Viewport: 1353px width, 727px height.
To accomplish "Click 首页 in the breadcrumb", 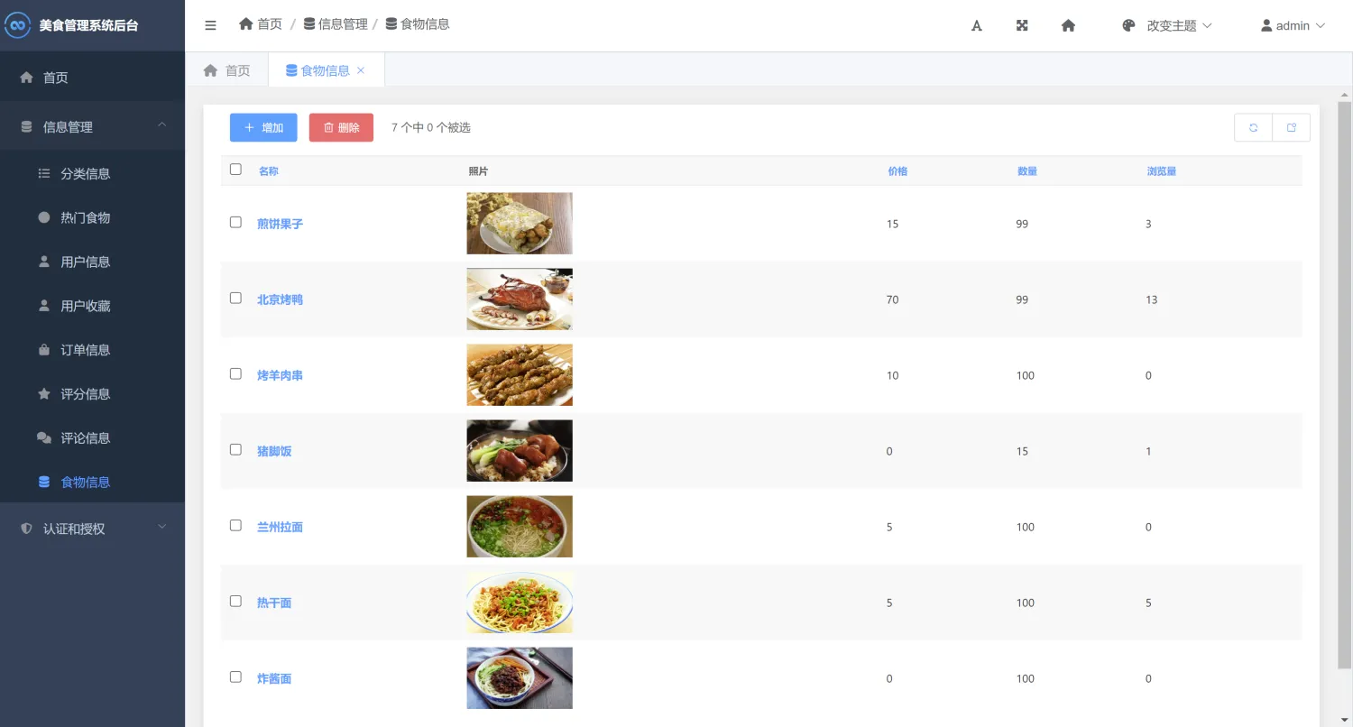I will point(270,24).
